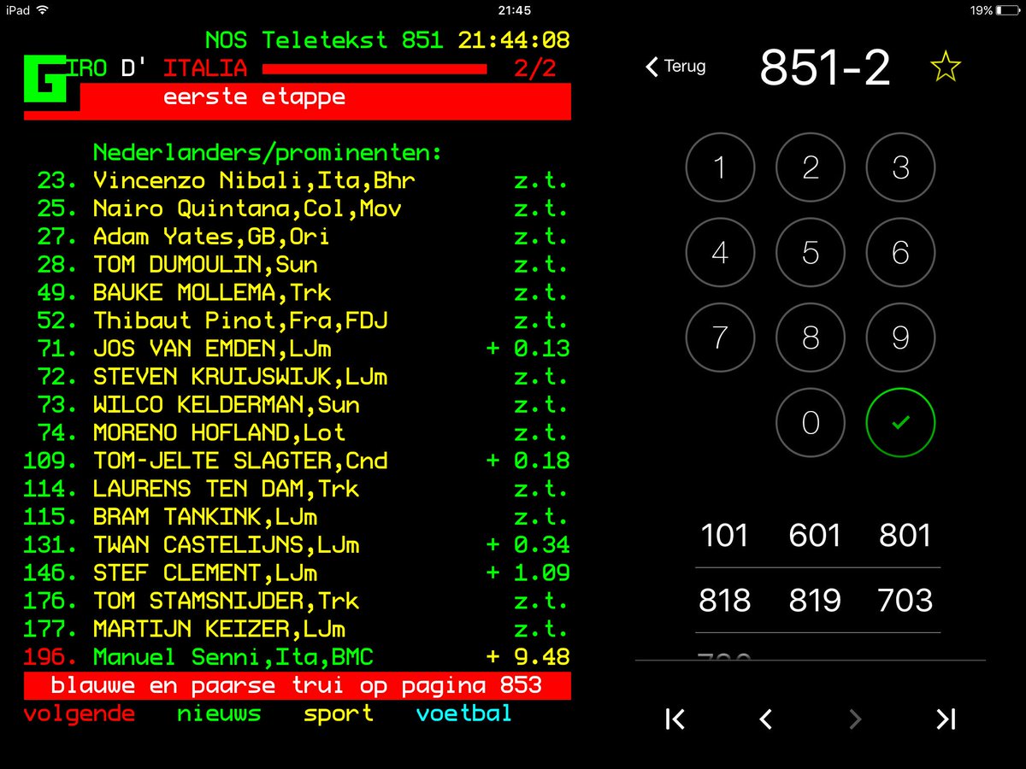Tap keypad digit 8

811,338
